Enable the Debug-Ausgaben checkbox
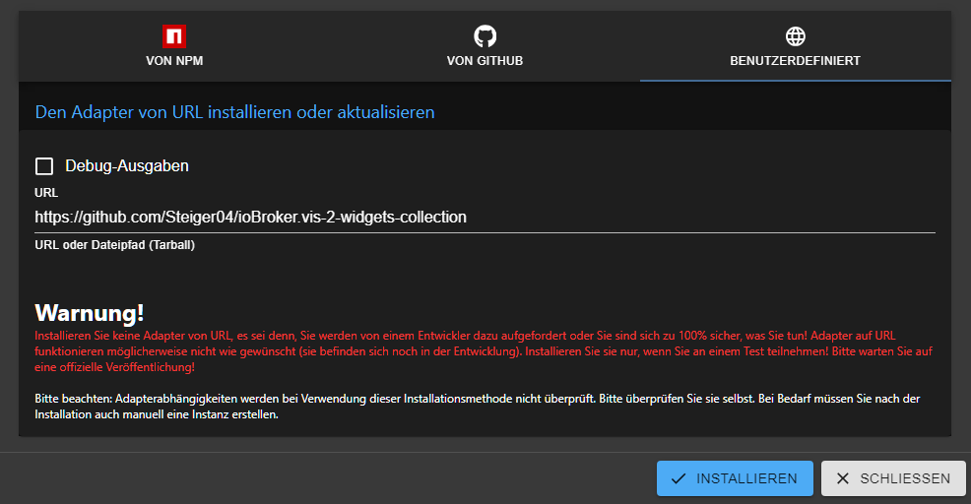 coord(44,166)
